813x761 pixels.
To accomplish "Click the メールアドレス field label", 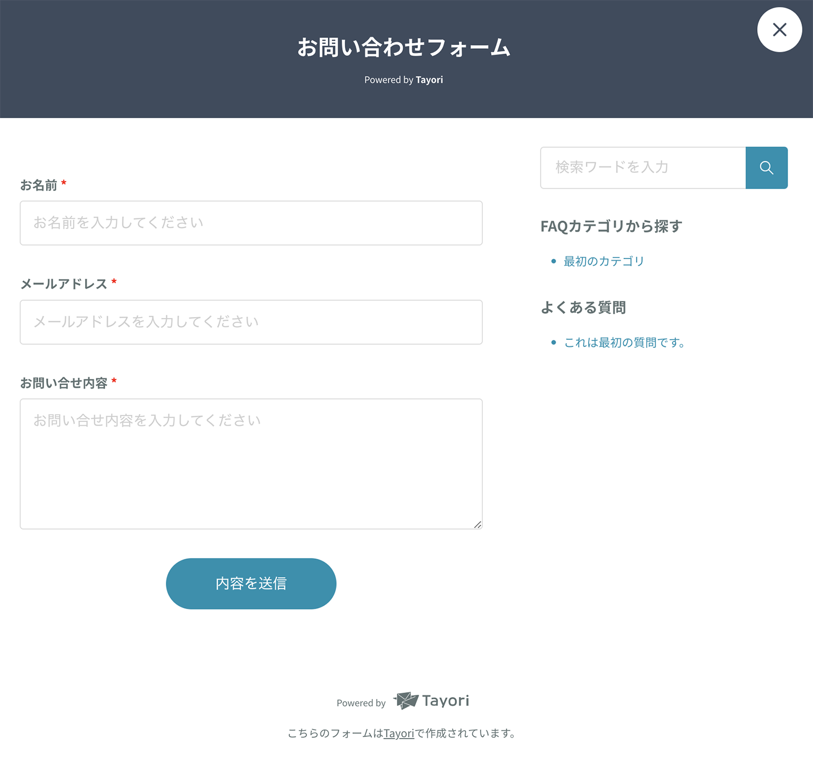I will [x=63, y=284].
